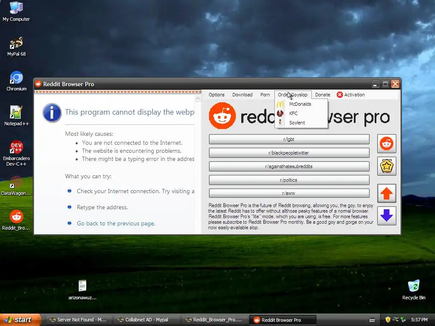Open the Donate menu

coord(322,95)
